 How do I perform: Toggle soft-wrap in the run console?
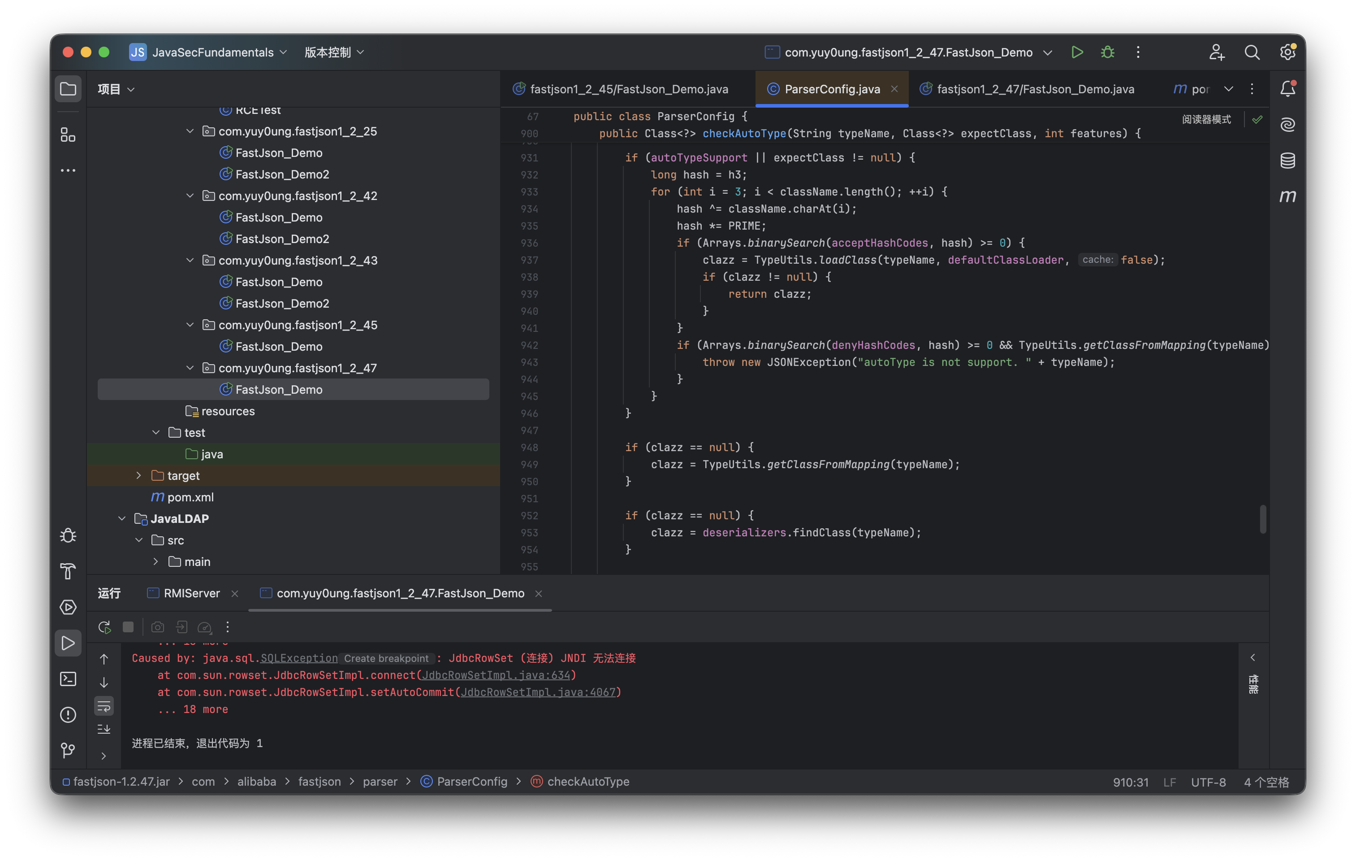[104, 706]
